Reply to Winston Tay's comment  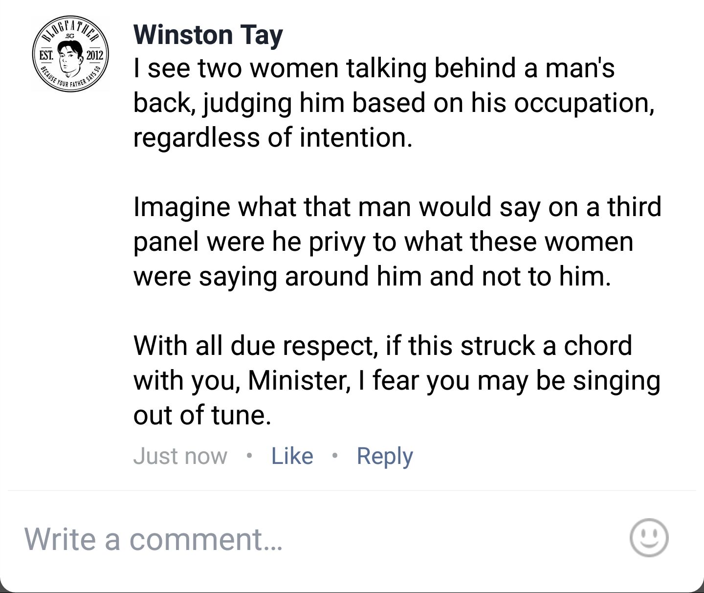pyautogui.click(x=385, y=457)
